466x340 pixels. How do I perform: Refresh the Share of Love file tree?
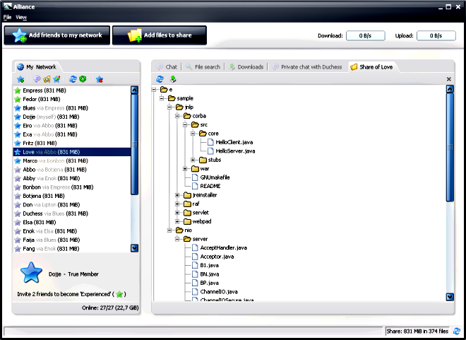click(160, 79)
